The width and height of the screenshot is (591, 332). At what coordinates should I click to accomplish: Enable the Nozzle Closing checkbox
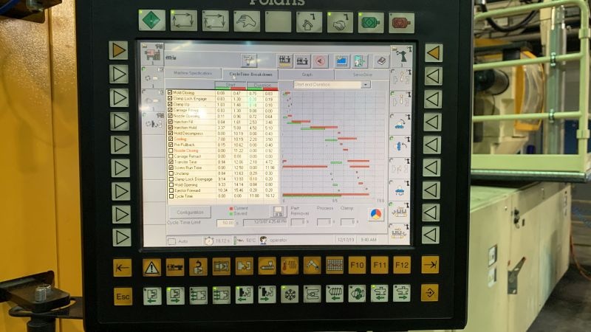[170, 150]
